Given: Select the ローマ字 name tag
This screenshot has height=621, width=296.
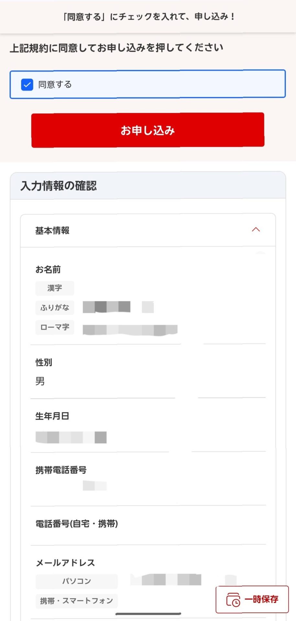Looking at the screenshot, I should [x=55, y=327].
